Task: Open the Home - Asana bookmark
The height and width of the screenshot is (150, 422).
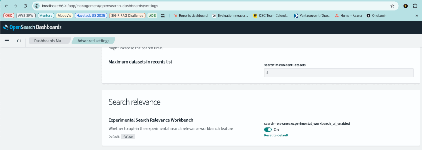Action: (348, 15)
